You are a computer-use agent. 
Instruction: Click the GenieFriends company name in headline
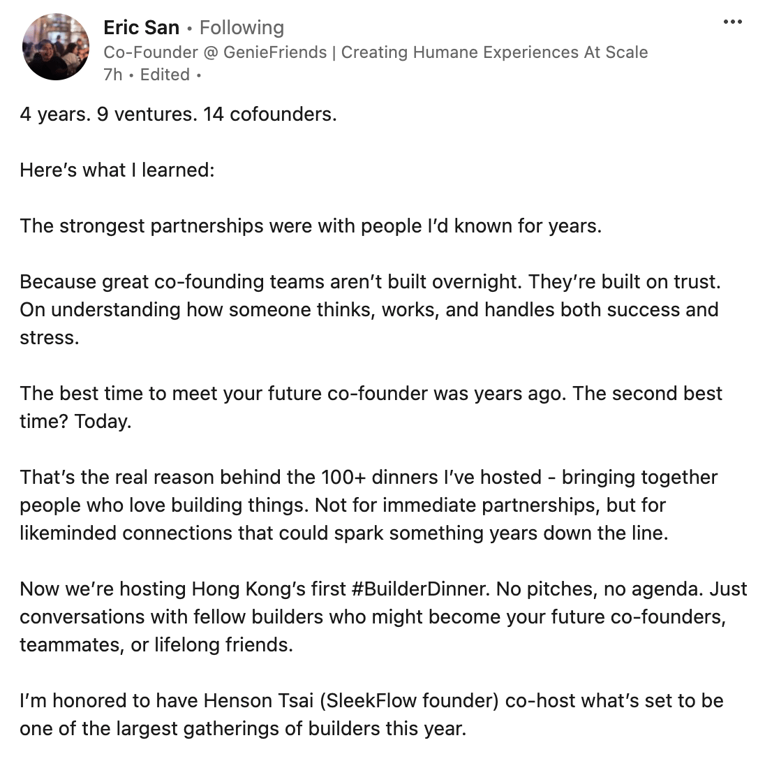(x=275, y=52)
